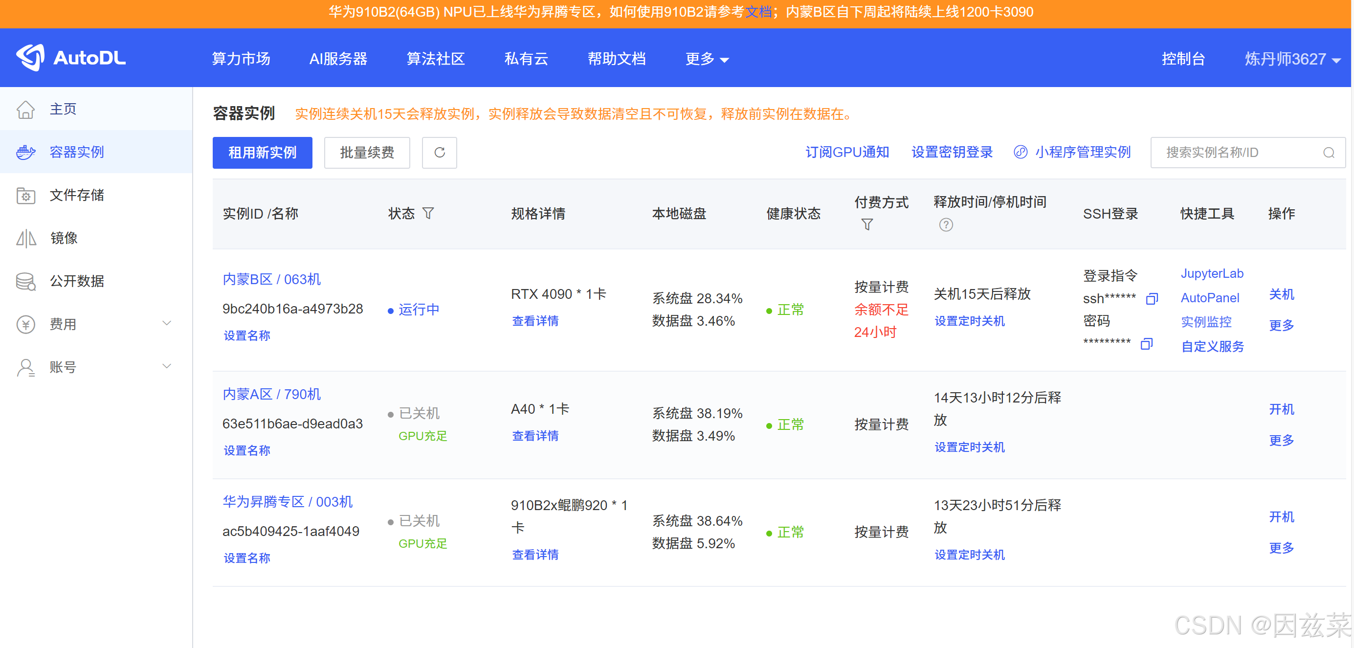The width and height of the screenshot is (1354, 648).
Task: Click the search magnifier icon
Action: pyautogui.click(x=1328, y=153)
